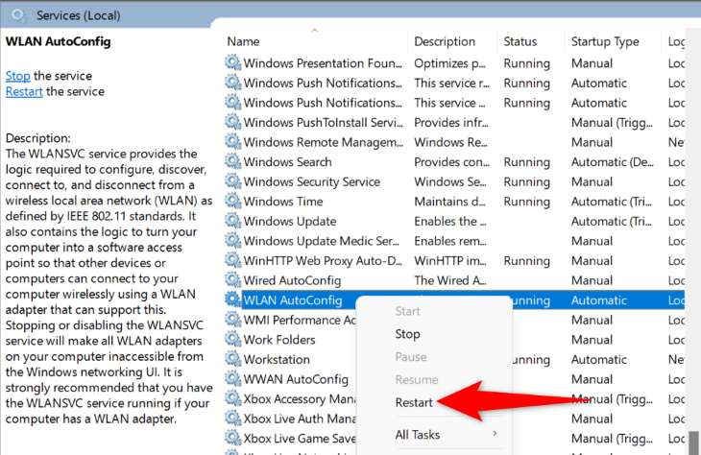This screenshot has height=455, width=701.
Task: Click the Services (Local) header icon
Action: tap(19, 15)
